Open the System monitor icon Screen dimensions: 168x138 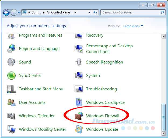pos(79,76)
